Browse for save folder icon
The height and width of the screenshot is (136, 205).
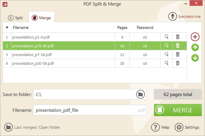coord(141,94)
